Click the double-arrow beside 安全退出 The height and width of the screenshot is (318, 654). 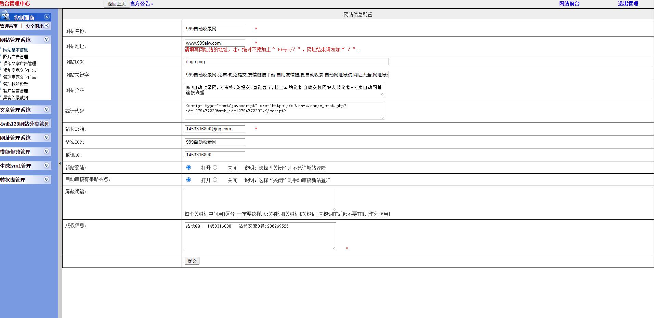click(47, 26)
